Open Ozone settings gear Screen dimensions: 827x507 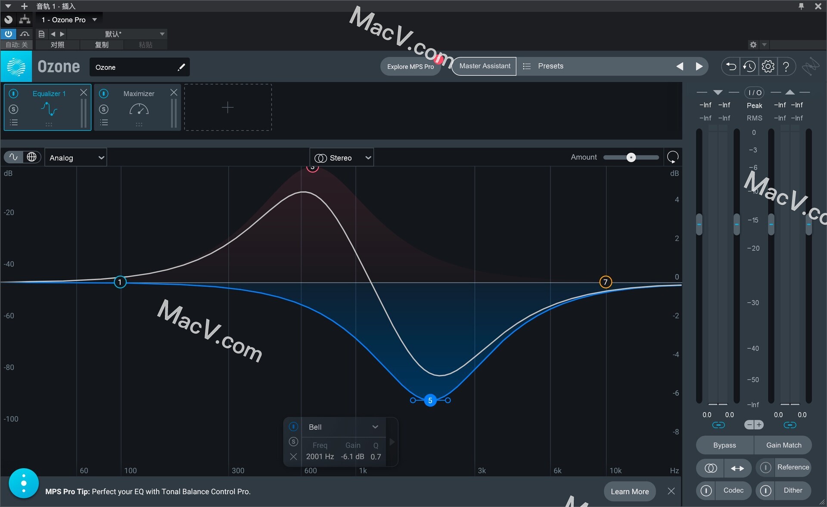pyautogui.click(x=768, y=66)
